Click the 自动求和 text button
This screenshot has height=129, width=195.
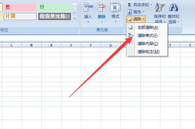click(x=141, y=5)
